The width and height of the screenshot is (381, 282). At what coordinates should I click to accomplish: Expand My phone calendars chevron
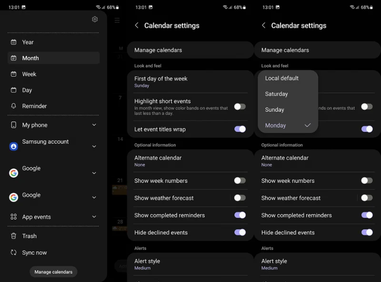(94, 125)
